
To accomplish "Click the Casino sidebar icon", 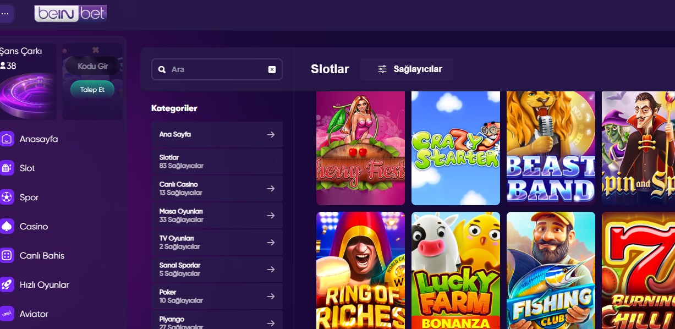I will click(x=7, y=226).
